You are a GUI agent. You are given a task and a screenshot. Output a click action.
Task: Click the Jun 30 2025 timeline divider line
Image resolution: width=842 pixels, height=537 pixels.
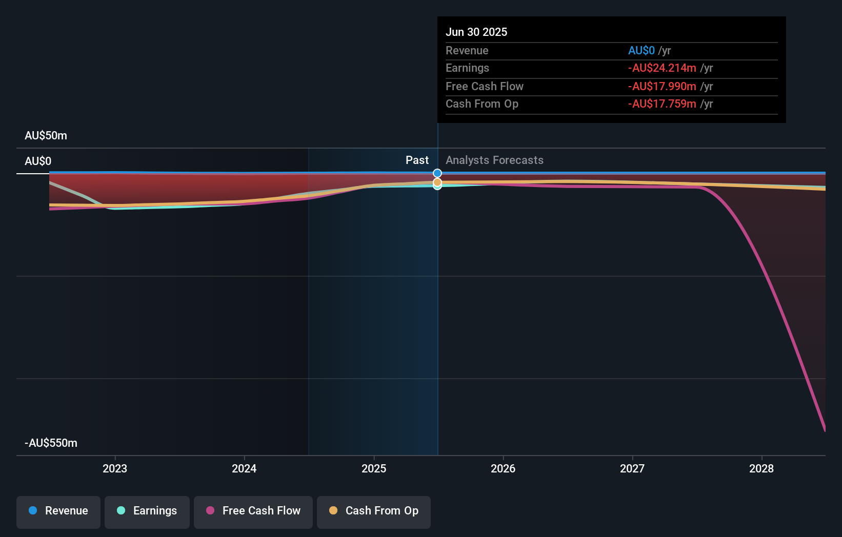point(437,307)
